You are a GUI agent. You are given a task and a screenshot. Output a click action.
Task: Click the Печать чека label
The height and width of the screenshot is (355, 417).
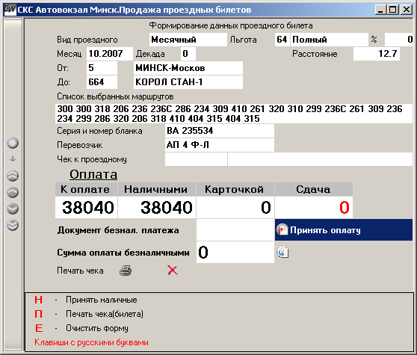point(80,271)
